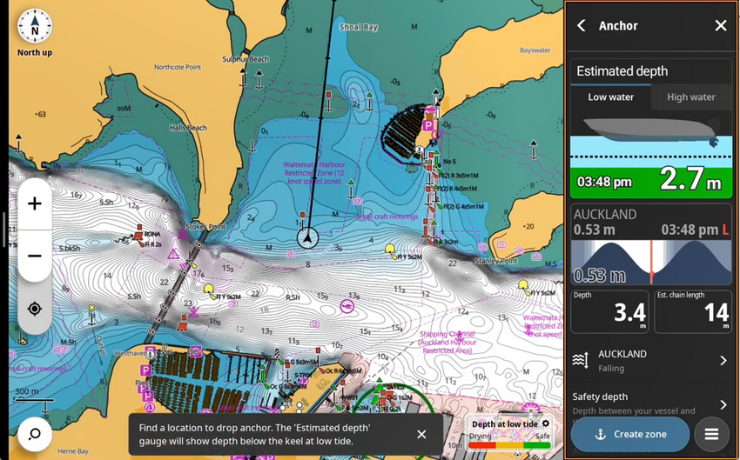The image size is (740, 460).
Task: Select the Depth 3.4 m value box
Action: [x=609, y=311]
